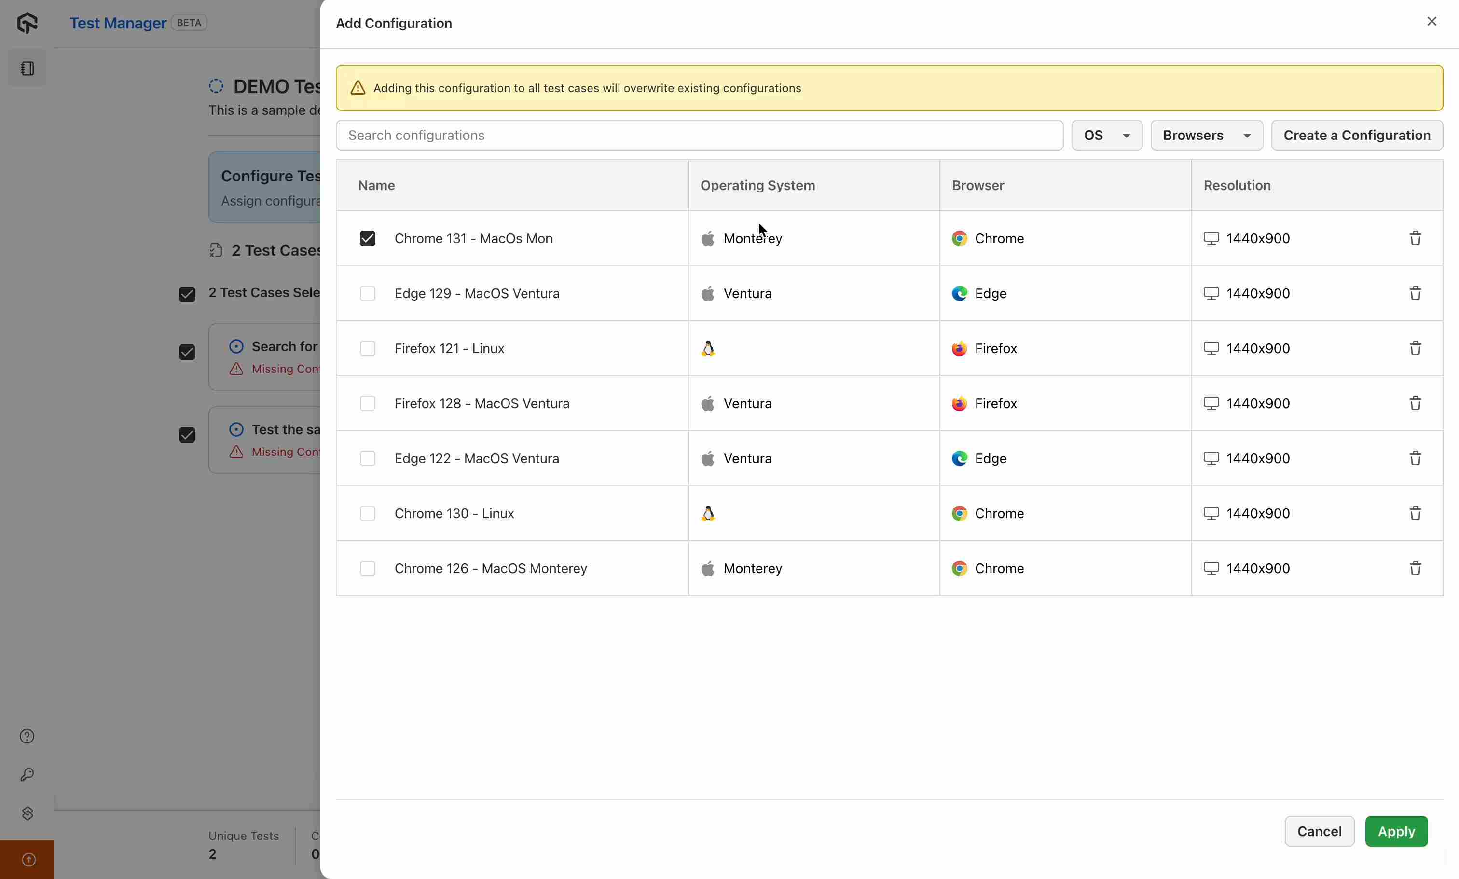Click the BETA badge next to Test Manager
Screen dimensions: 1459x879
pos(189,23)
